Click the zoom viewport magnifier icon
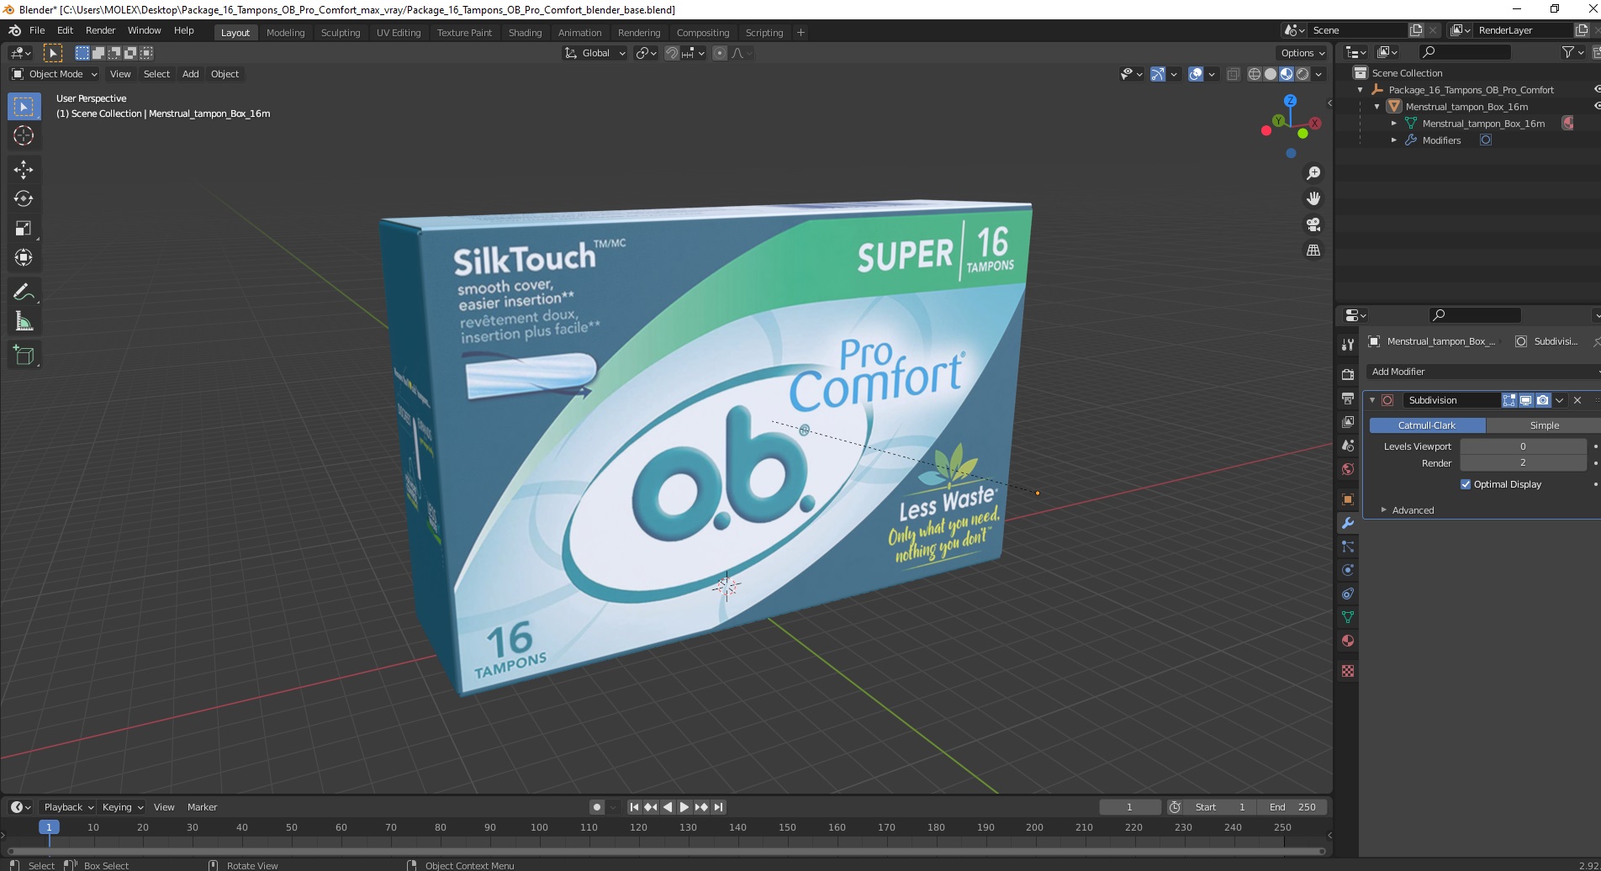This screenshot has height=871, width=1601. [1313, 173]
